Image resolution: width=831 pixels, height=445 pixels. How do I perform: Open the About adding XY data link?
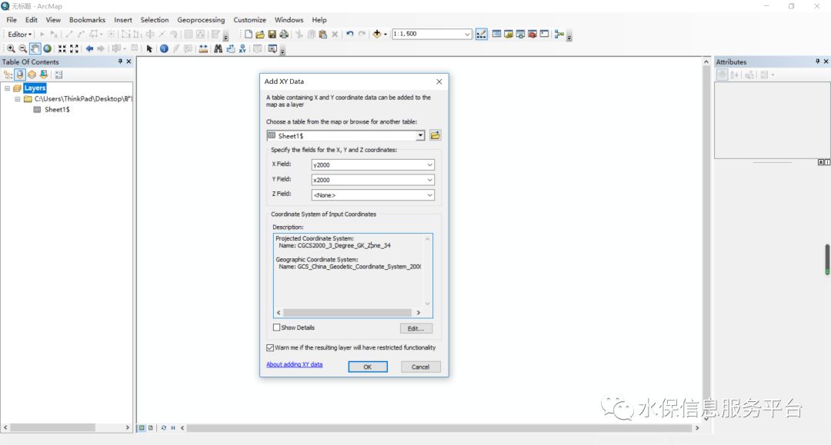[294, 364]
